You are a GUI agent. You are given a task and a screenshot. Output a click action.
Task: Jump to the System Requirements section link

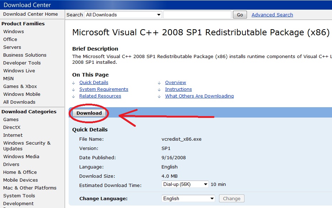pyautogui.click(x=104, y=89)
